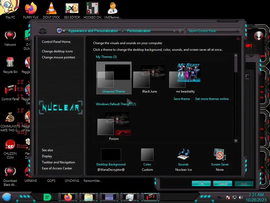Select the Poison theme

[x=114, y=126]
